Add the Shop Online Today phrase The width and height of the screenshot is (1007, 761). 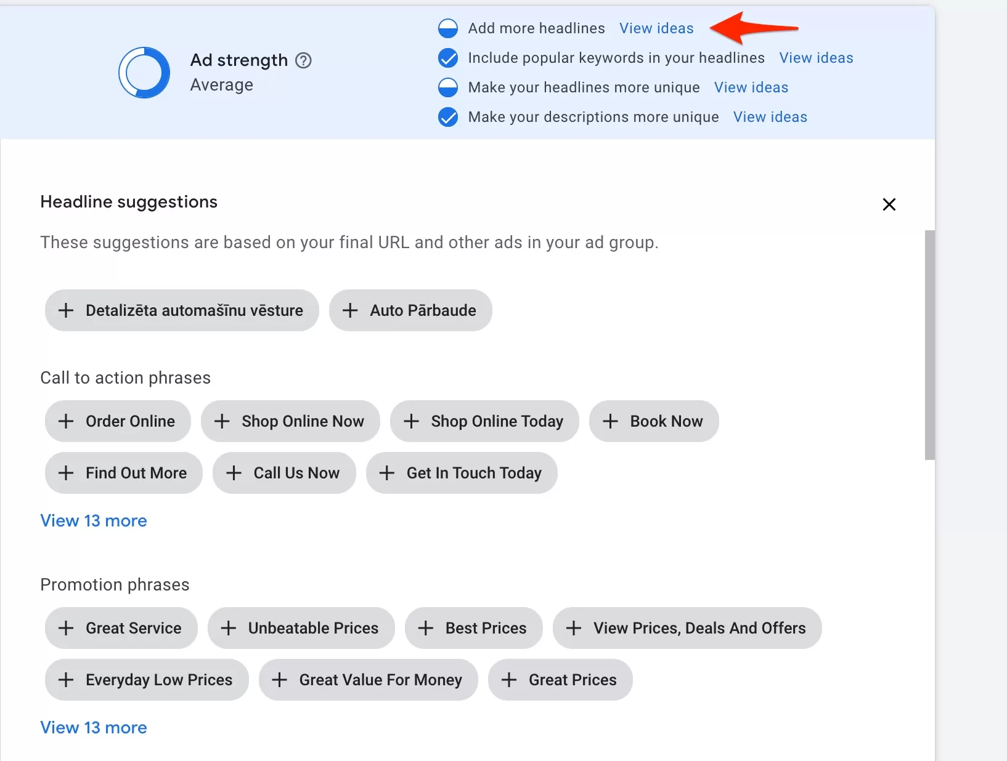(484, 421)
